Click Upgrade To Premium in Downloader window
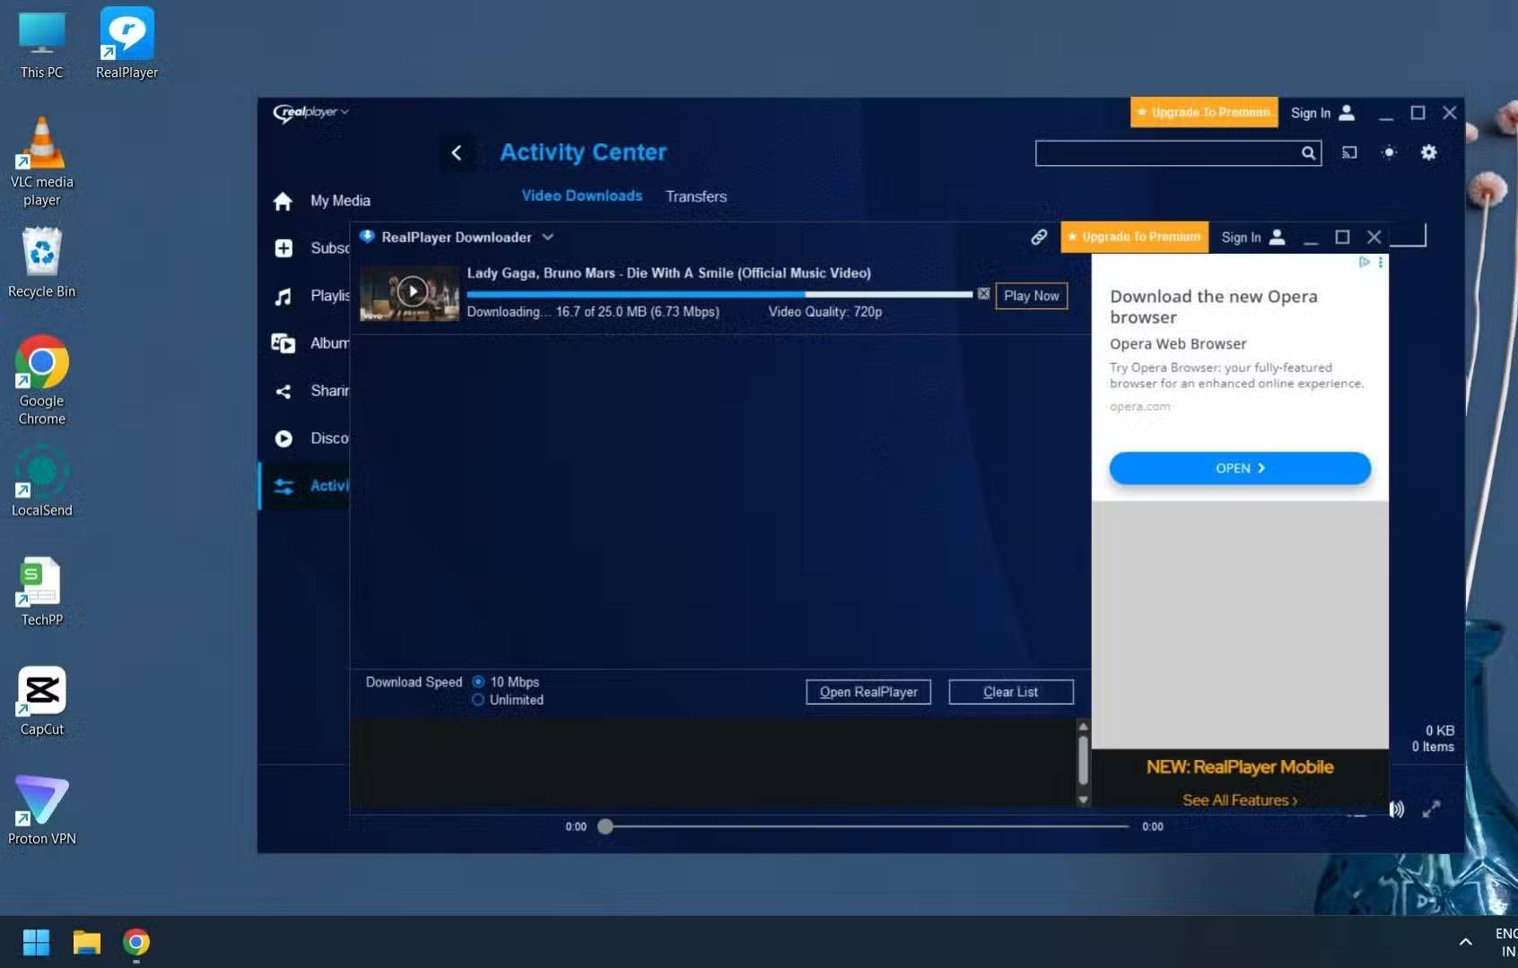The image size is (1518, 968). point(1135,237)
